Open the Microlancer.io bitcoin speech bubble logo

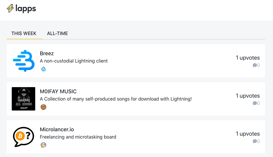coord(23,137)
